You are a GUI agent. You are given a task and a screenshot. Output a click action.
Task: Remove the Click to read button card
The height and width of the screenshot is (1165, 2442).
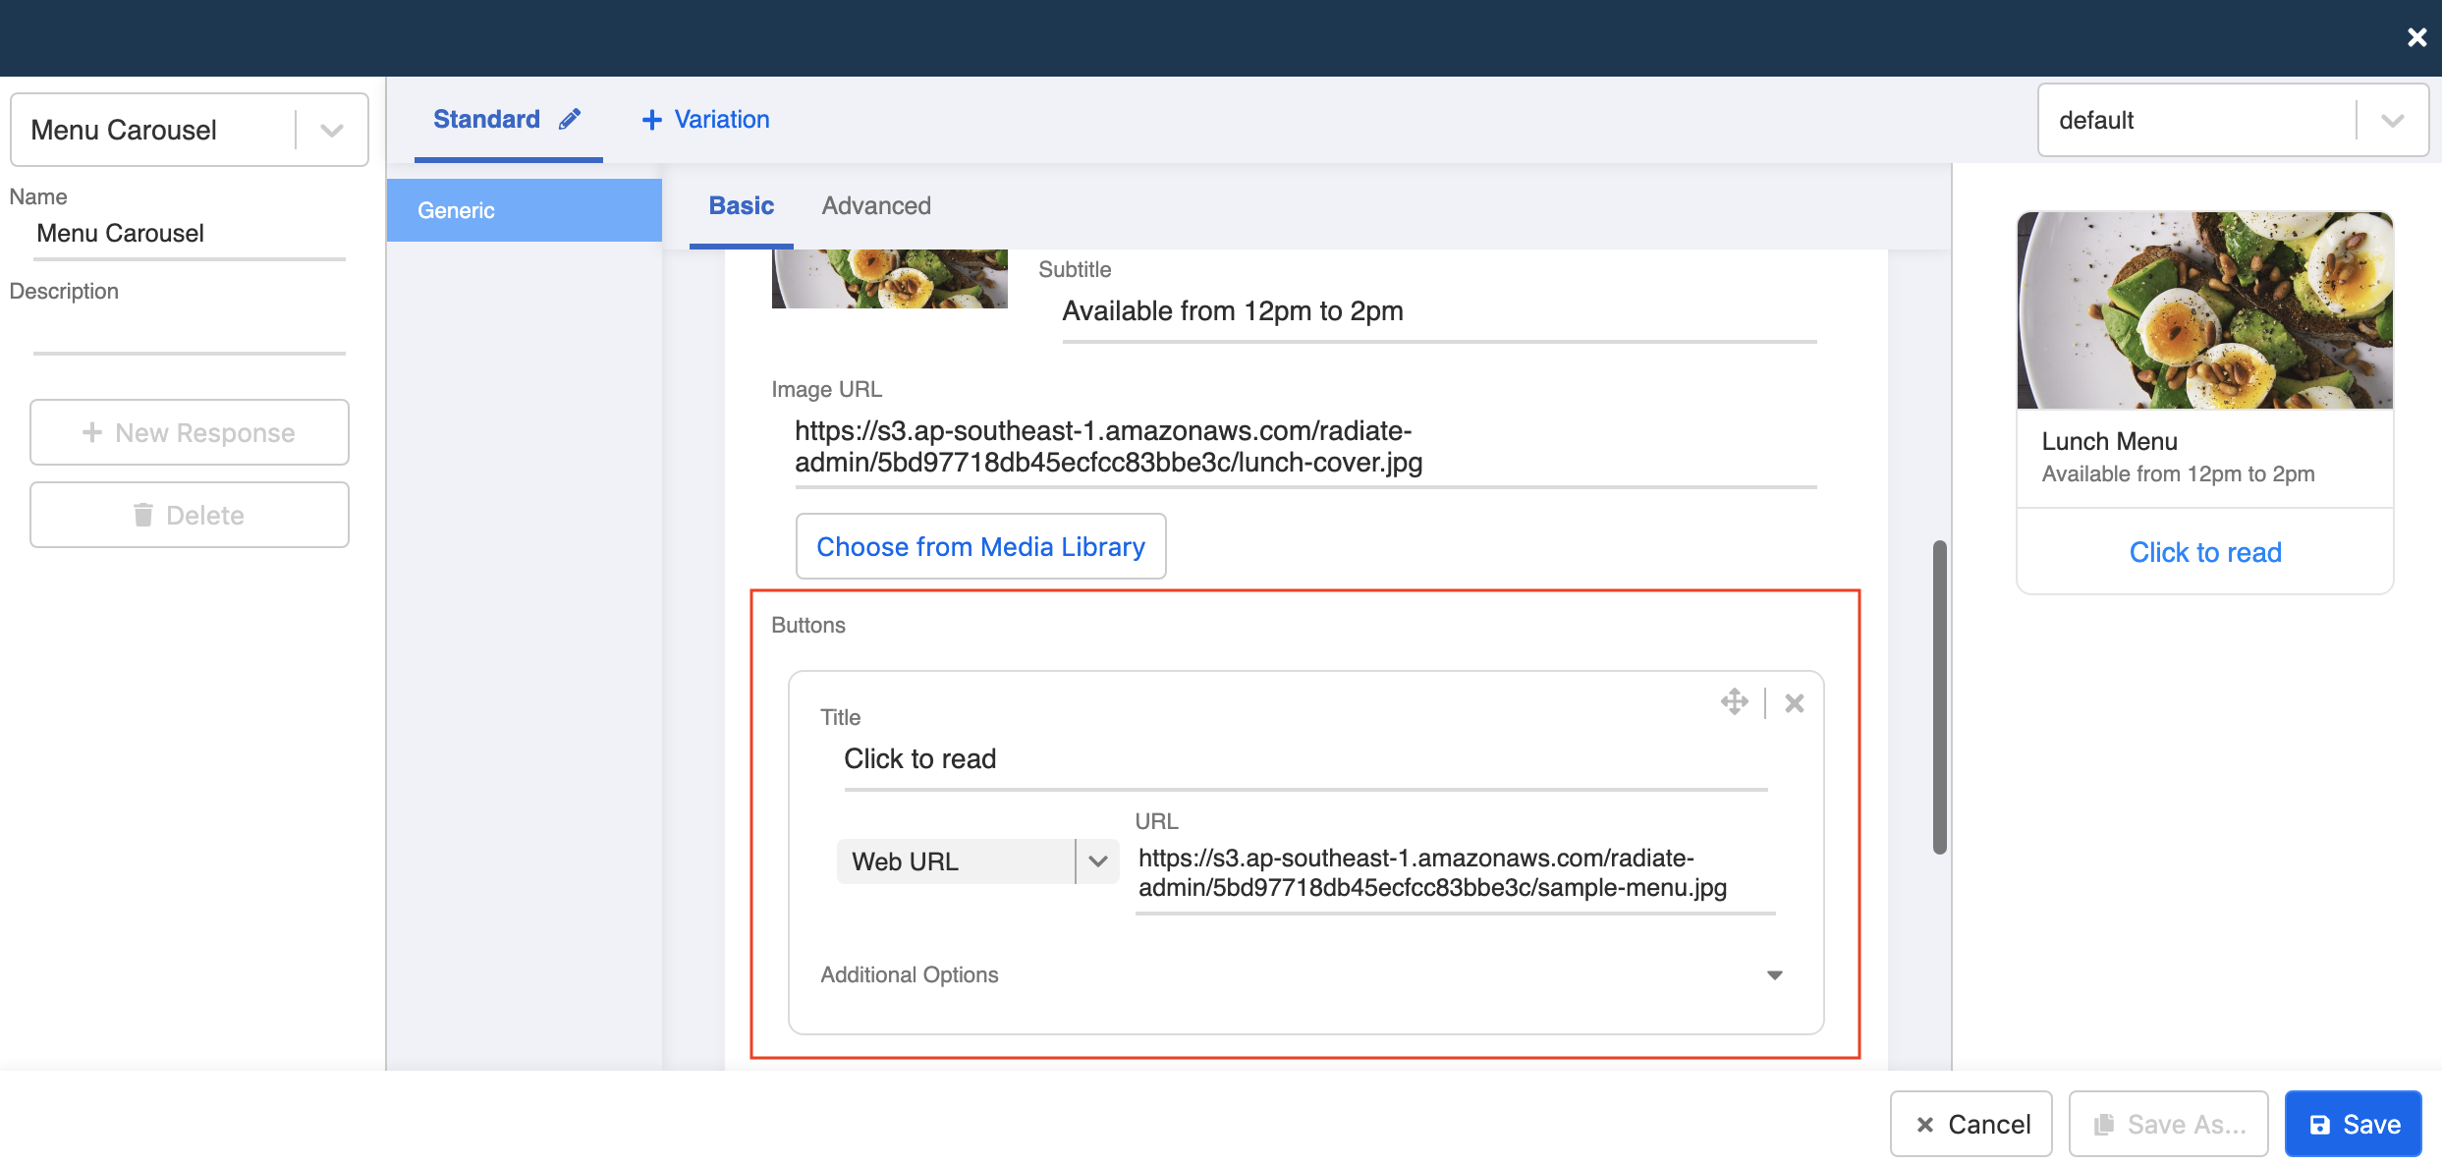[x=1795, y=703]
